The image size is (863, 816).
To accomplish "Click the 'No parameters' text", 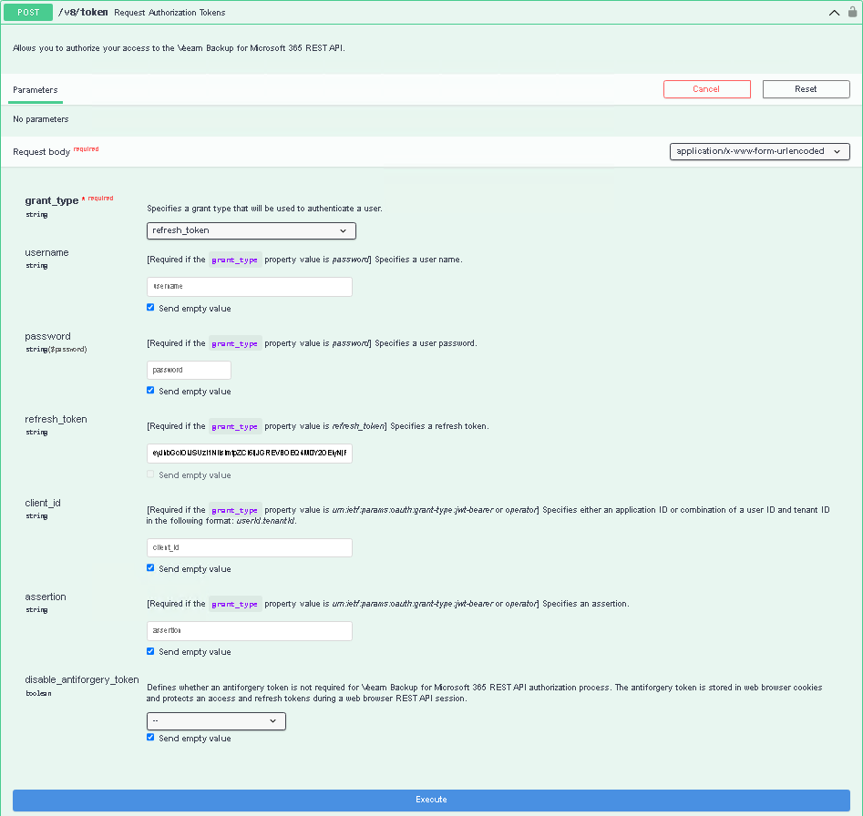I will 41,119.
